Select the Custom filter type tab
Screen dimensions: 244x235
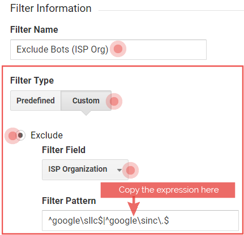click(86, 101)
